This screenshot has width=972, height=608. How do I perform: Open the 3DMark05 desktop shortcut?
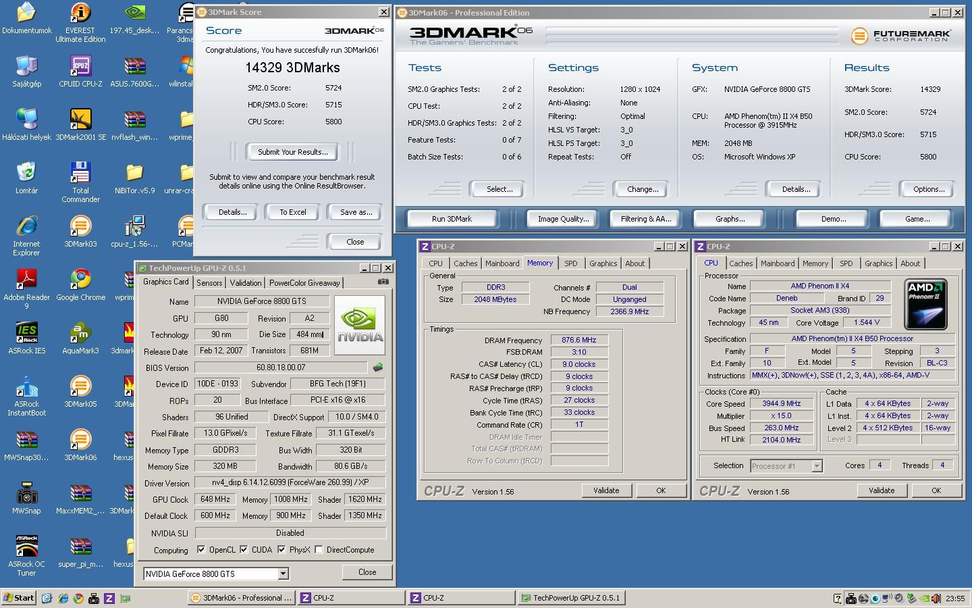[80, 392]
